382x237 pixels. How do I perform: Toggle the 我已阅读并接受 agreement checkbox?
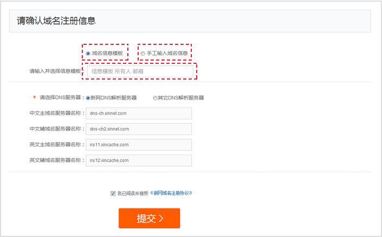pyautogui.click(x=113, y=193)
